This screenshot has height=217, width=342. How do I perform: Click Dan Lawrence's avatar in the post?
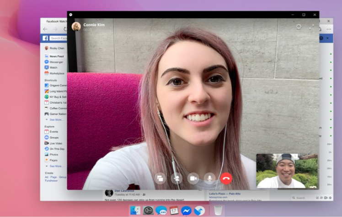(x=109, y=192)
